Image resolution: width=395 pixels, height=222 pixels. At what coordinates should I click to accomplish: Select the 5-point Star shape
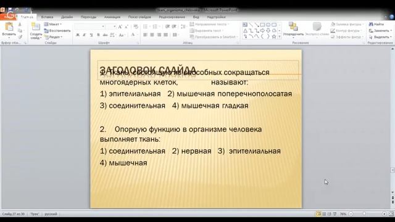click(274, 37)
